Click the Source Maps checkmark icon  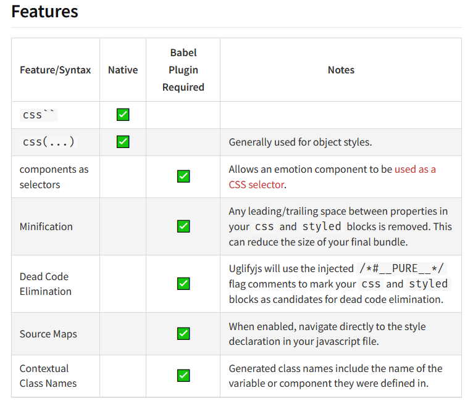(x=183, y=334)
